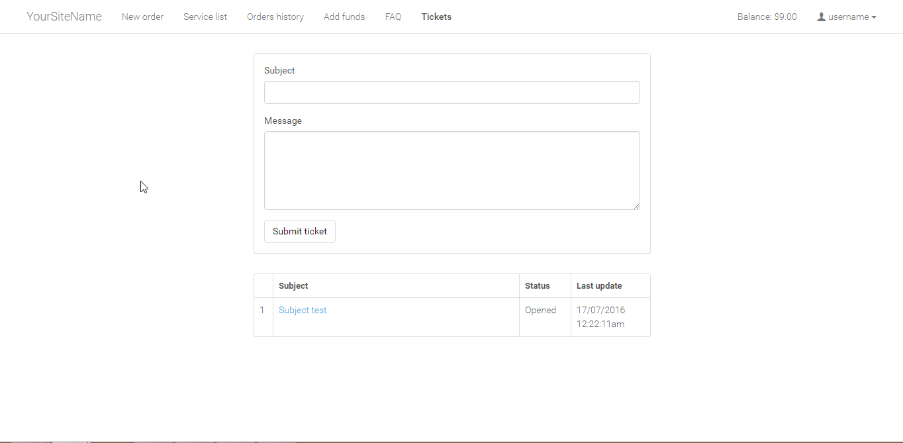Image resolution: width=903 pixels, height=443 pixels.
Task: Click the Subject column header in table
Action: click(x=293, y=286)
